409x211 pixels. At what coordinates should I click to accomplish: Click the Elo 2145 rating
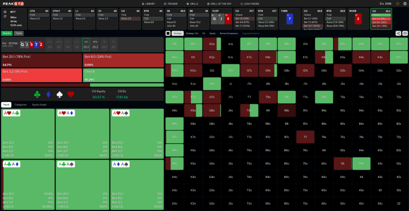[386, 4]
